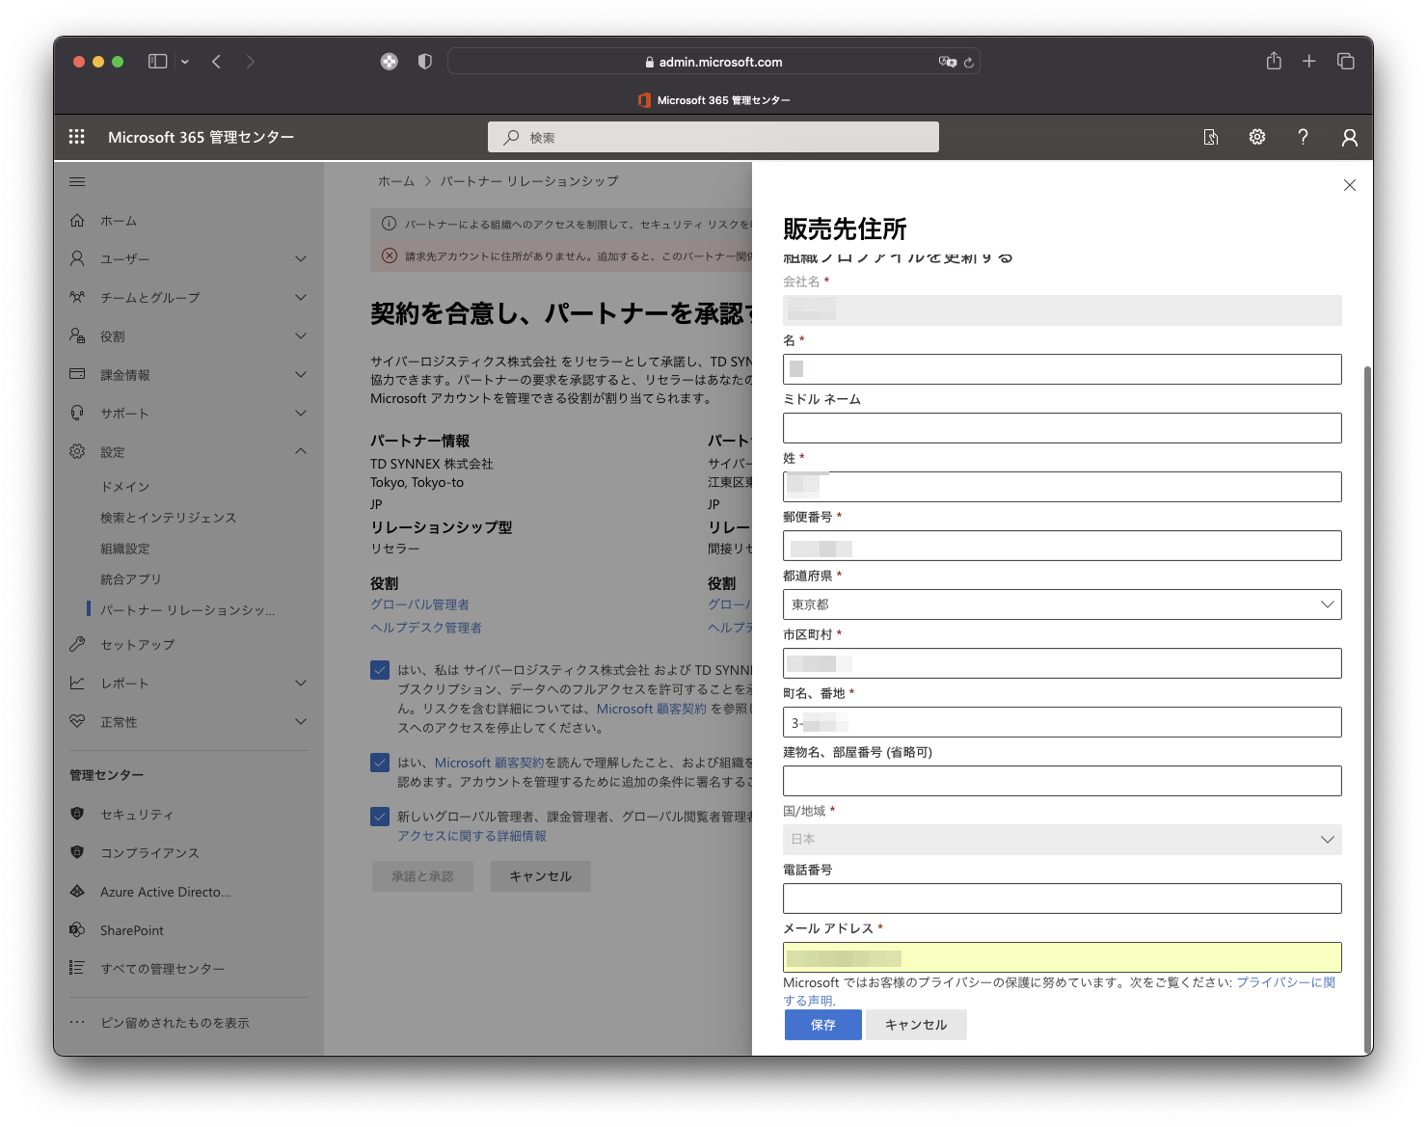Open the グローバル管理者 link under 役割
The width and height of the screenshot is (1427, 1127).
[420, 604]
